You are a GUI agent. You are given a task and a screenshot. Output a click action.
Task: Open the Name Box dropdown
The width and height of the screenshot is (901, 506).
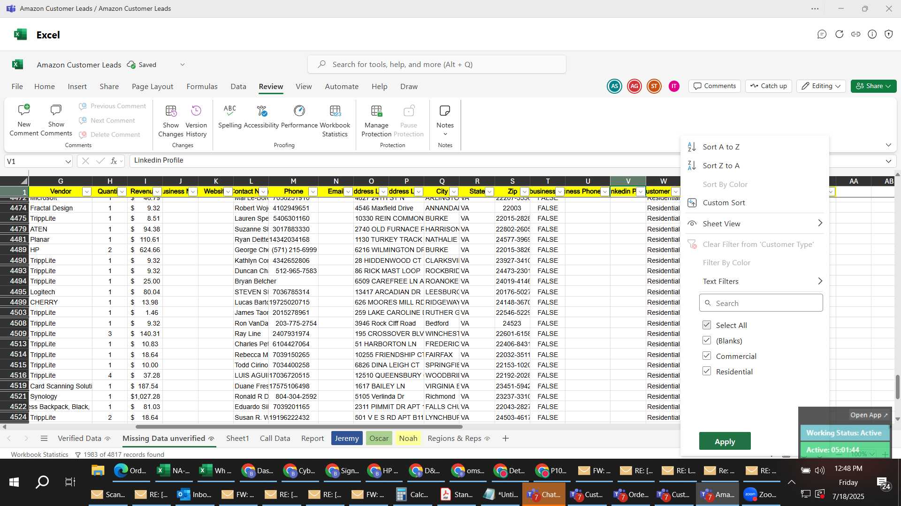coord(68,162)
